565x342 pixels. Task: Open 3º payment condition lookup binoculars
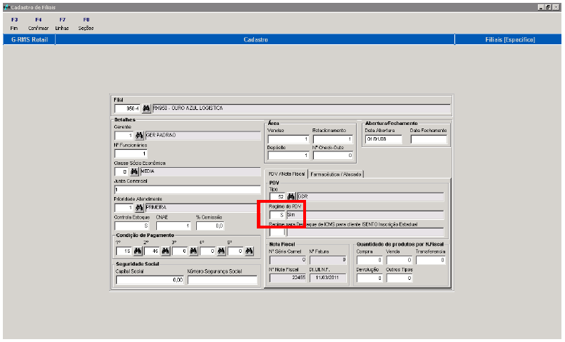[193, 251]
